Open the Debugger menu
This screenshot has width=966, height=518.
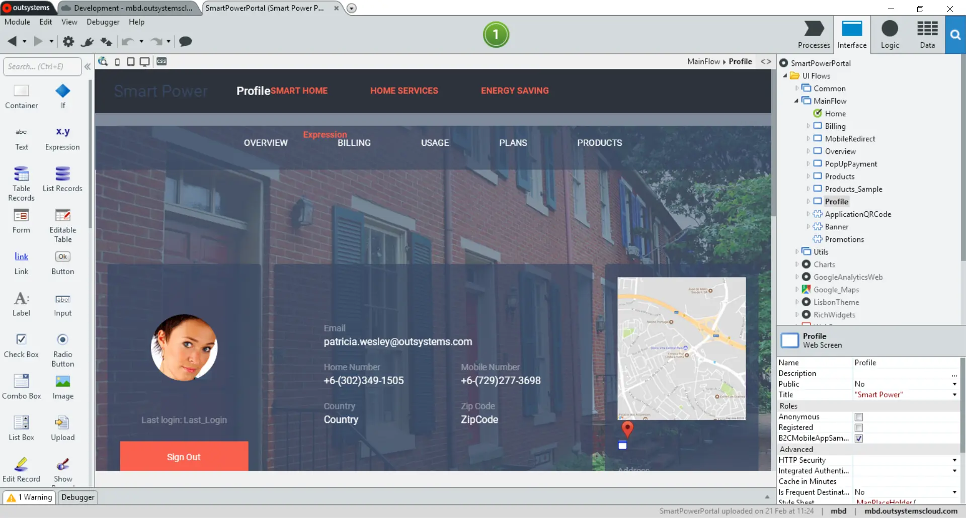103,22
